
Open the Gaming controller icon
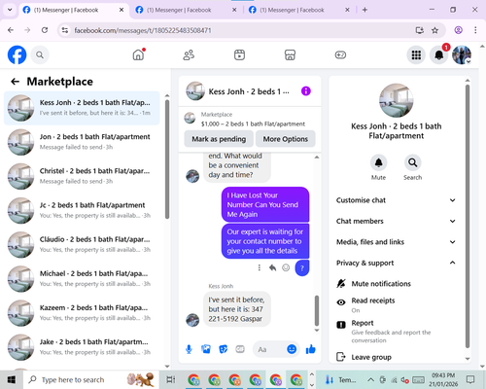point(340,54)
